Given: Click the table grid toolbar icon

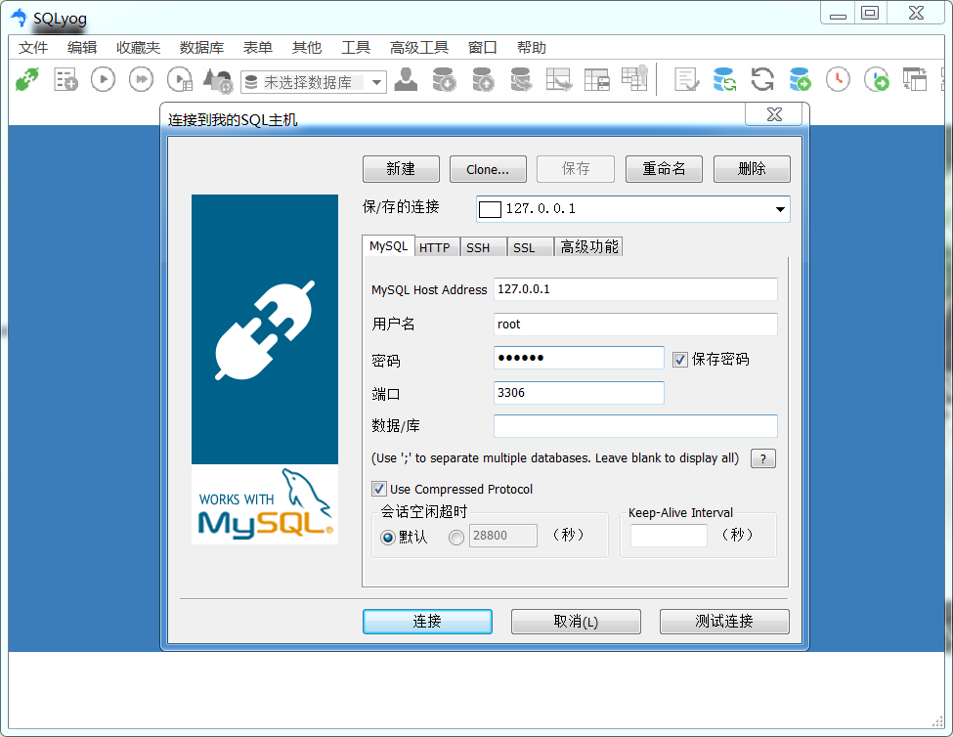Looking at the screenshot, I should tap(597, 79).
